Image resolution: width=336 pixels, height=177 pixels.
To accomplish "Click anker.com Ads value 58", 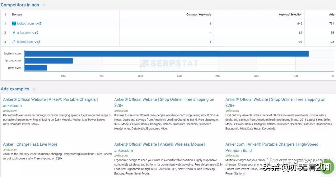I will pos(333,33).
